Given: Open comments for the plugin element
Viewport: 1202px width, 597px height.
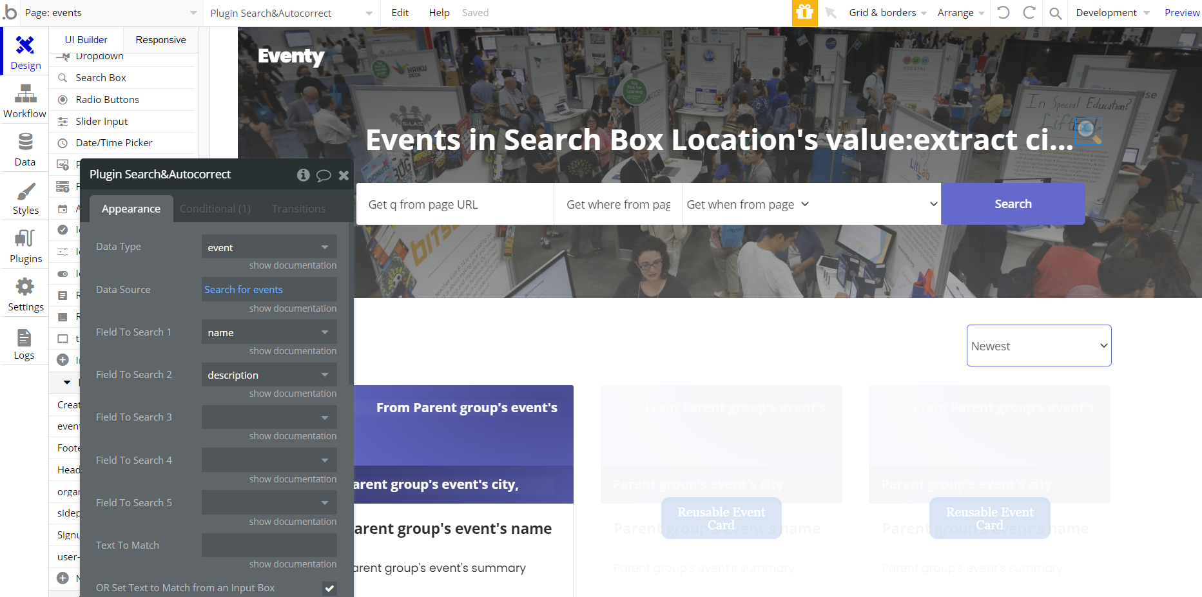Looking at the screenshot, I should tap(324, 175).
